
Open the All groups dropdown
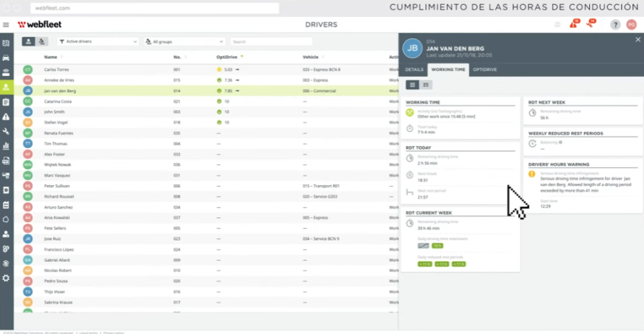pyautogui.click(x=184, y=41)
